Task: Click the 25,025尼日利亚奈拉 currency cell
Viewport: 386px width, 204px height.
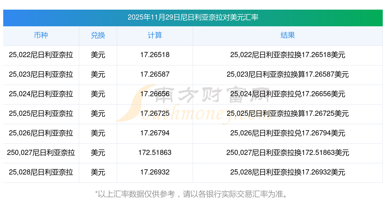Action: tap(41, 114)
